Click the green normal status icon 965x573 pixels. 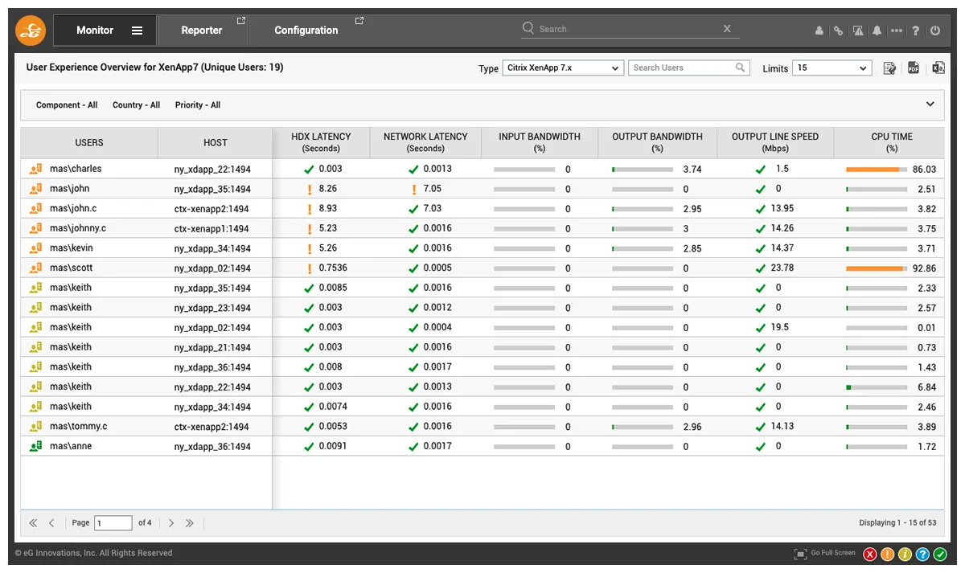tap(940, 554)
